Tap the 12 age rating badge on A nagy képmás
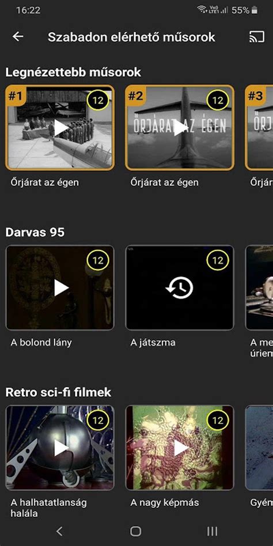 pyautogui.click(x=218, y=420)
